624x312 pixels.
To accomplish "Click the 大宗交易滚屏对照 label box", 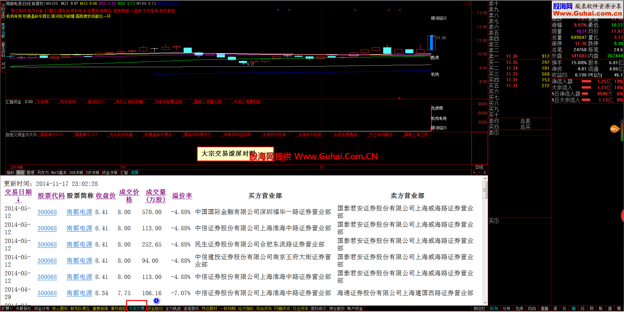I will pos(235,154).
